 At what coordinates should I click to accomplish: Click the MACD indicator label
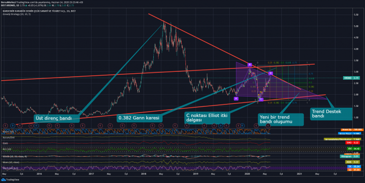pyautogui.click(x=15, y=156)
